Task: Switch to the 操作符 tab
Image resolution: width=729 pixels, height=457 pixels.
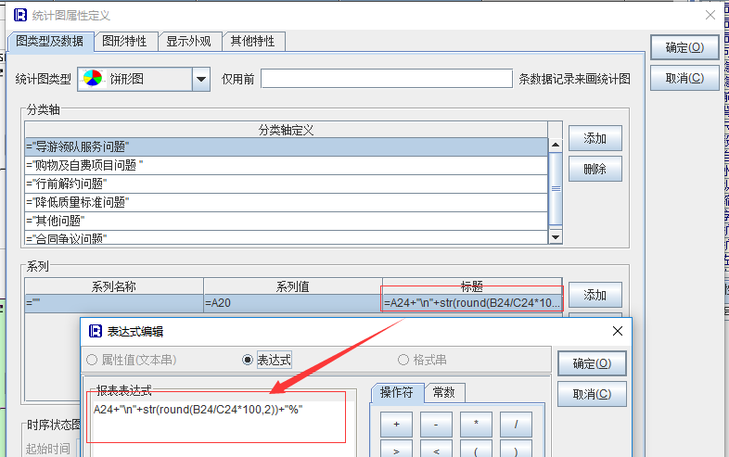Action: tap(397, 393)
